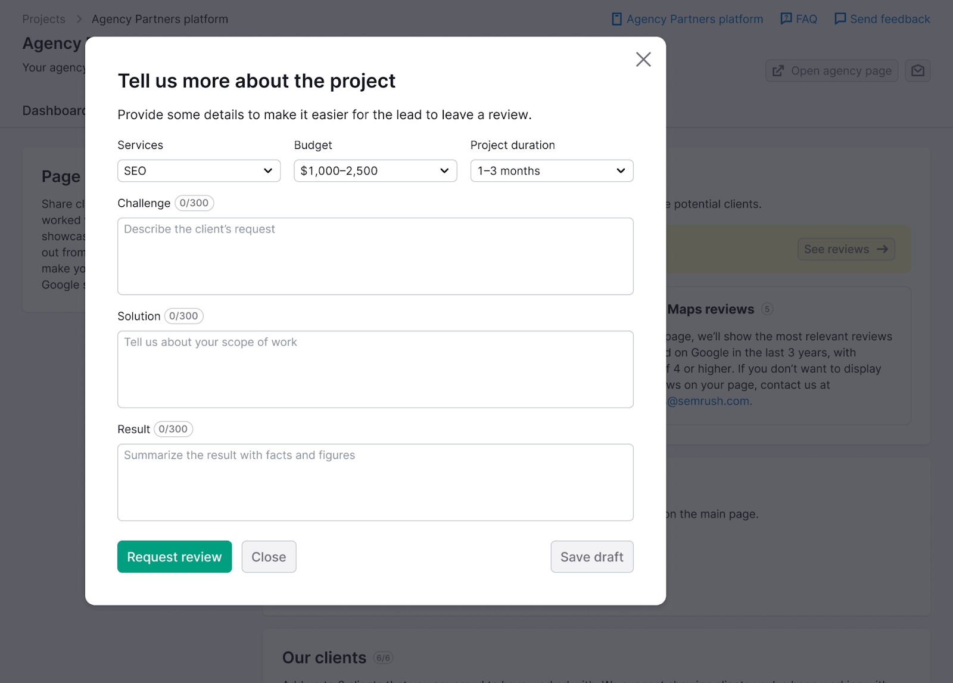Click the Result summary text area
Screen dimensions: 953x683
[x=375, y=482]
